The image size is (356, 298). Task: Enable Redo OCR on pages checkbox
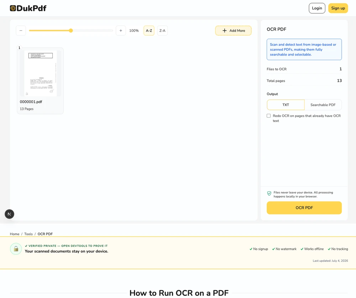point(268,116)
